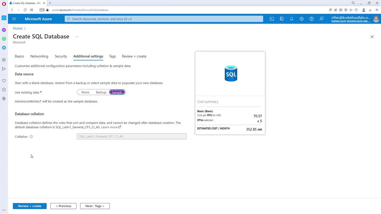Toggle the VPN badge in the address bar
Image resolution: width=381 pixels, height=214 pixels.
(x=42, y=10)
